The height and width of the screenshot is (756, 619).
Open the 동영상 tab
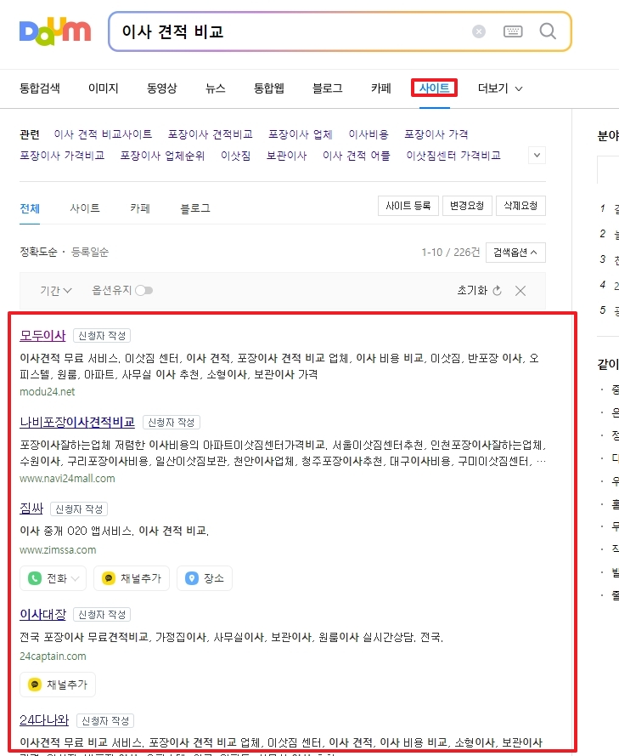click(161, 88)
